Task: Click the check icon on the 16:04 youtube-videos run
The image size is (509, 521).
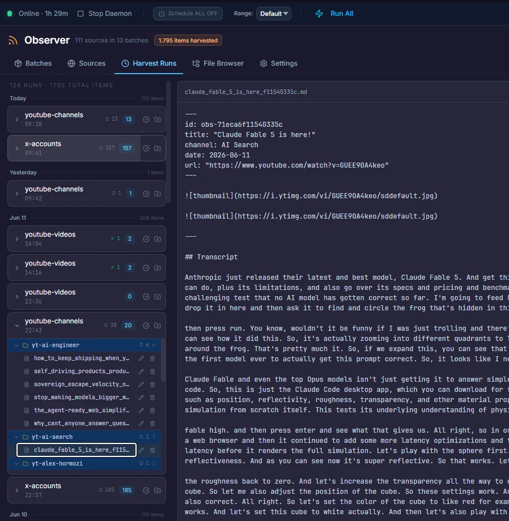Action: (x=146, y=238)
